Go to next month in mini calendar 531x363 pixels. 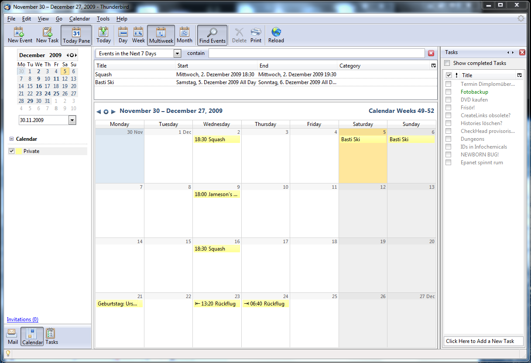tap(76, 55)
